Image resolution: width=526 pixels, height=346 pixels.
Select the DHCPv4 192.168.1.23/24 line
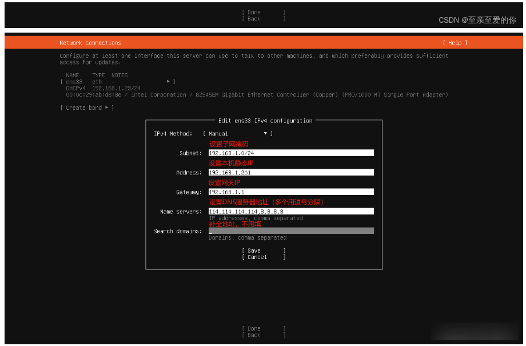[103, 89]
